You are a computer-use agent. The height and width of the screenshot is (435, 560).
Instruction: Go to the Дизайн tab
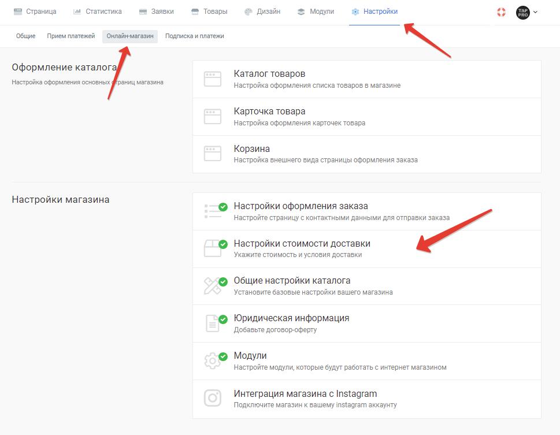coord(262,12)
